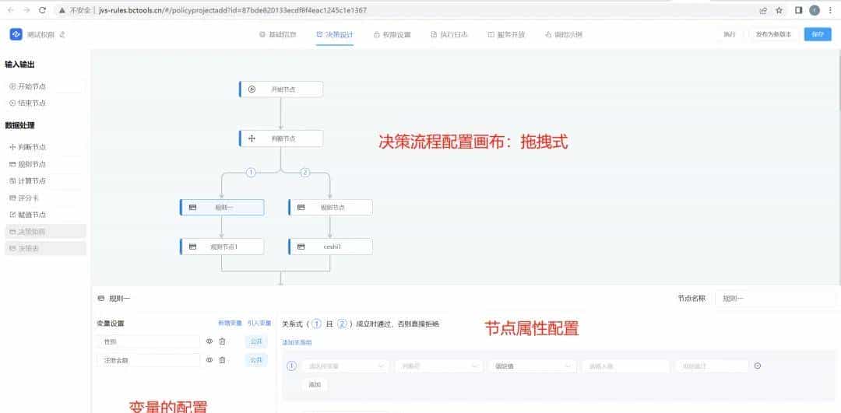Click the blue 保存 button

818,34
